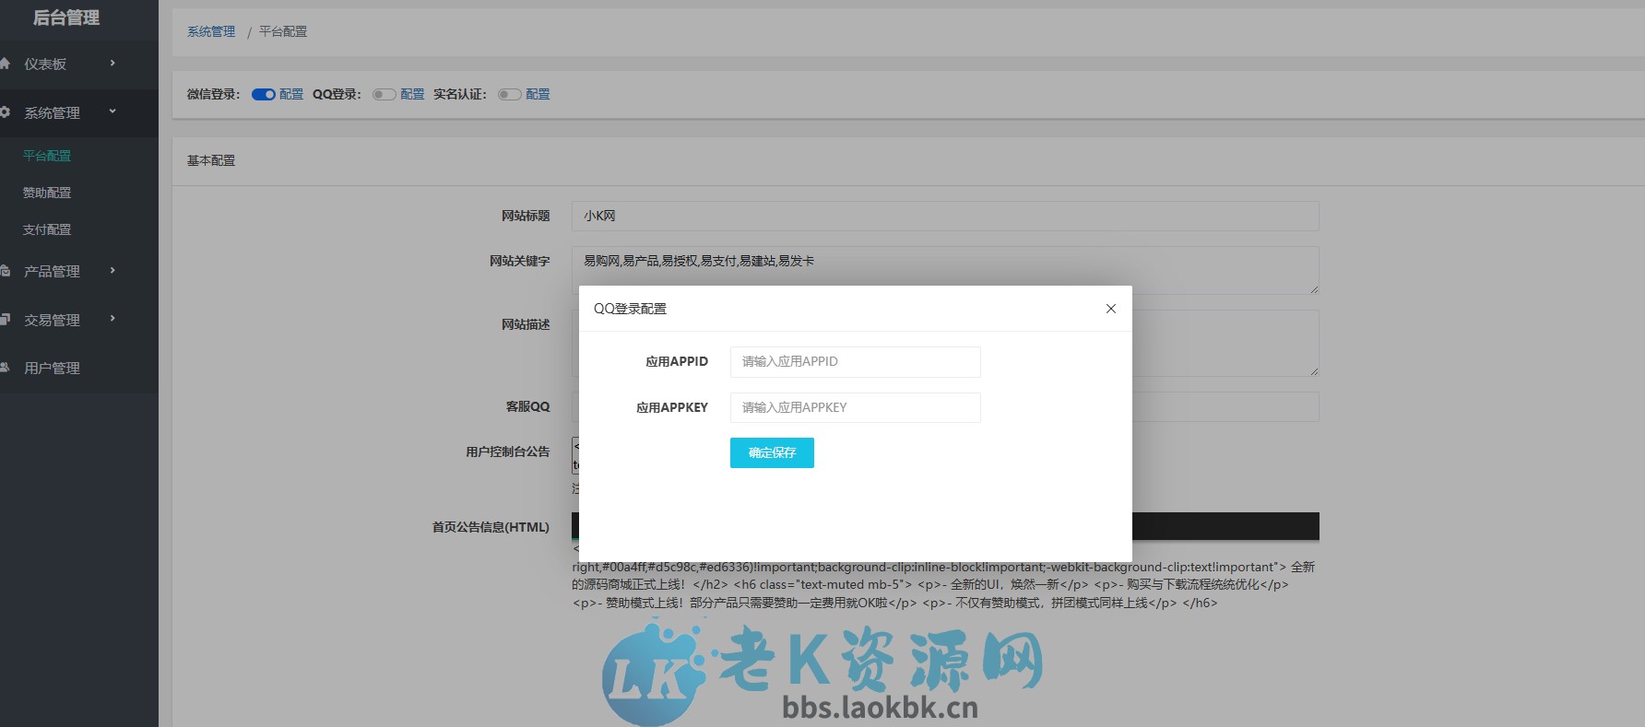Click the 基本配置 section heading
Screen dimensions: 1645x727
coord(211,160)
